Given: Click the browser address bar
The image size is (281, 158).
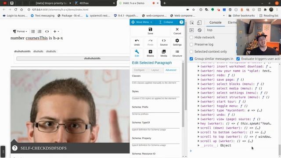Looking at the screenshot, I should (106, 10).
